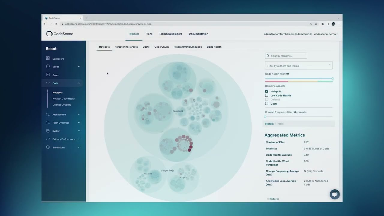This screenshot has width=384, height=216.
Task: Click the Goals checklist icon
Action: coord(48,75)
